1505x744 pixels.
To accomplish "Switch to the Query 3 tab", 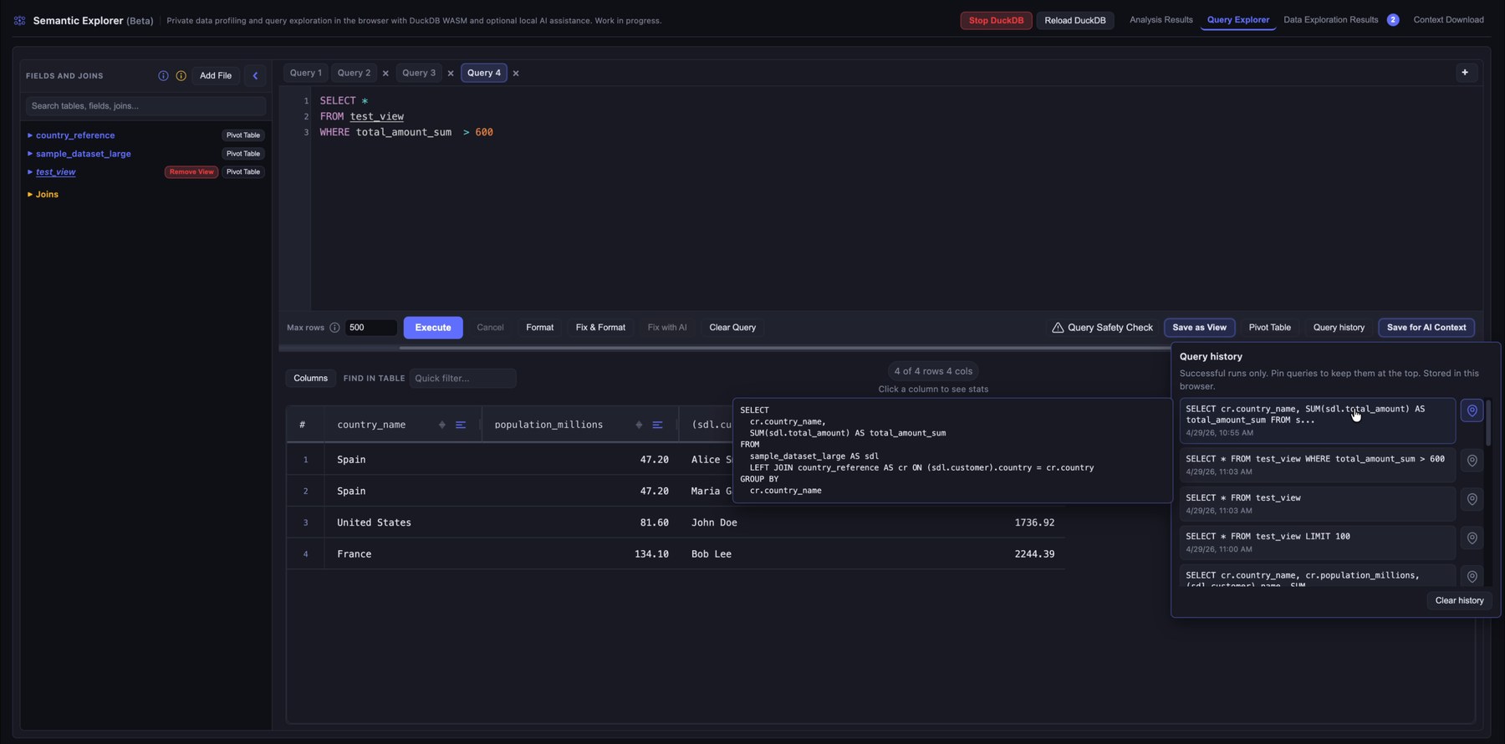I will pyautogui.click(x=419, y=73).
